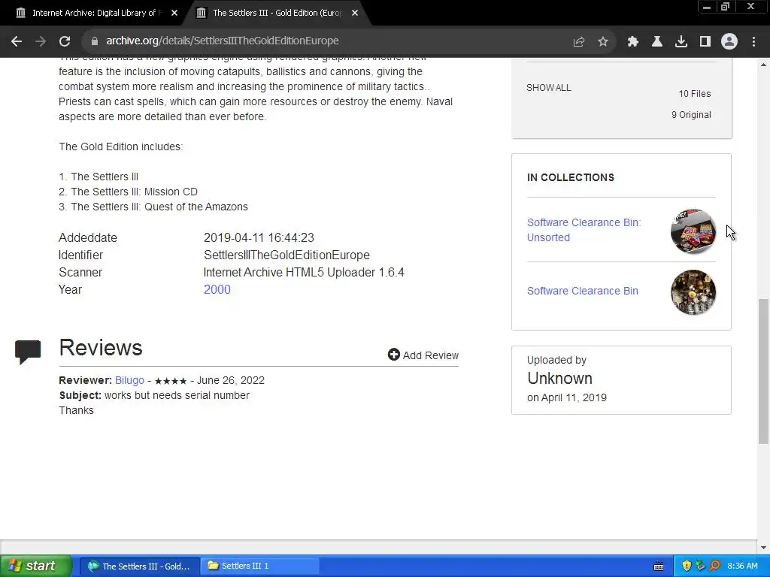Select The Settlers III - Gold Edition tab
The image size is (770, 577).
click(277, 13)
